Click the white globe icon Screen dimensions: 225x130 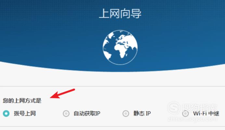pyautogui.click(x=120, y=47)
